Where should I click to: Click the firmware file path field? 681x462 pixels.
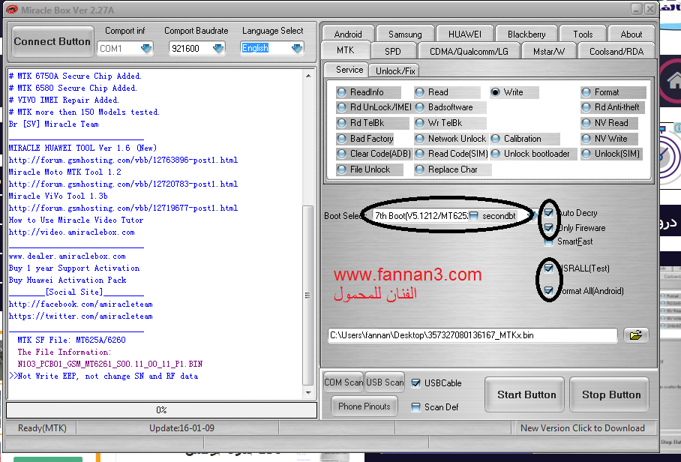pos(472,335)
